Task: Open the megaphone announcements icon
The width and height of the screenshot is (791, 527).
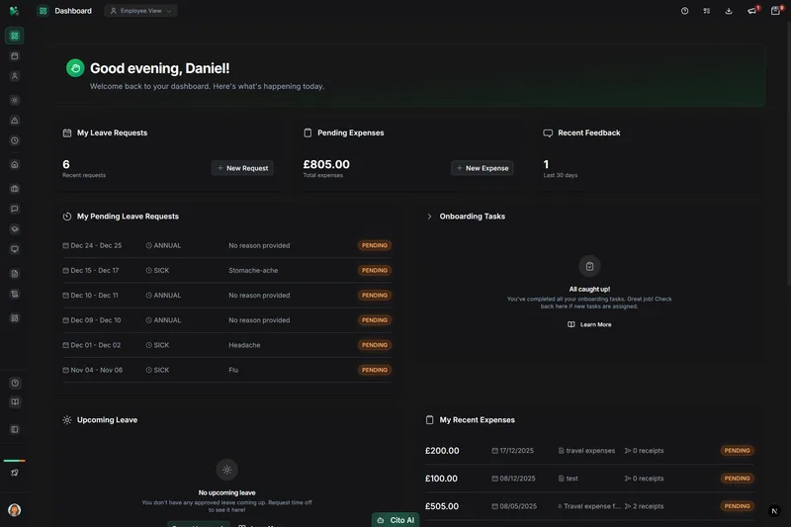Action: point(752,11)
